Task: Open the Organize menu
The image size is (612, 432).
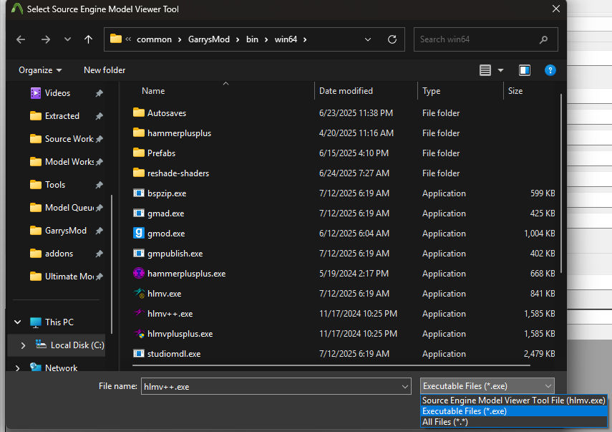Action: [x=40, y=70]
